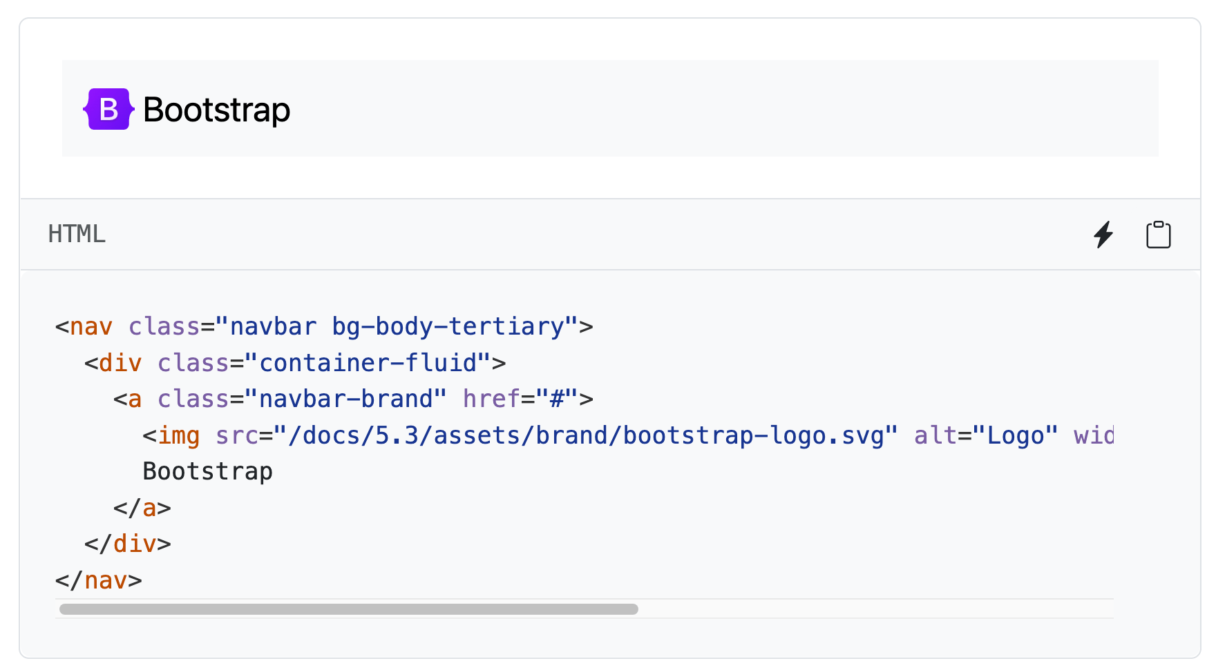Image resolution: width=1216 pixels, height=672 pixels.
Task: Click the purple Bootstrap logo icon
Action: point(108,108)
